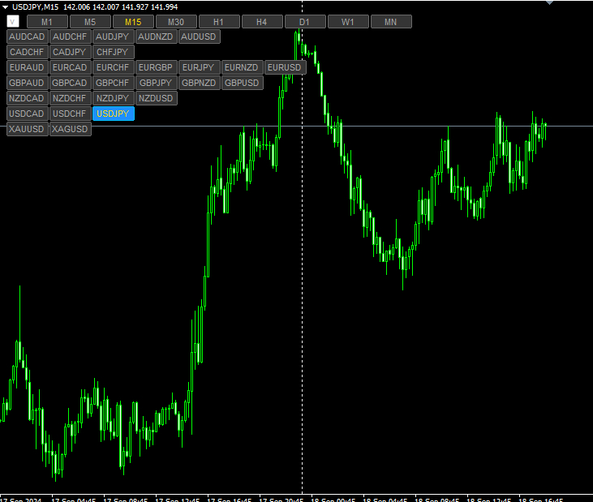Load the CHFJPY symbol

click(113, 52)
